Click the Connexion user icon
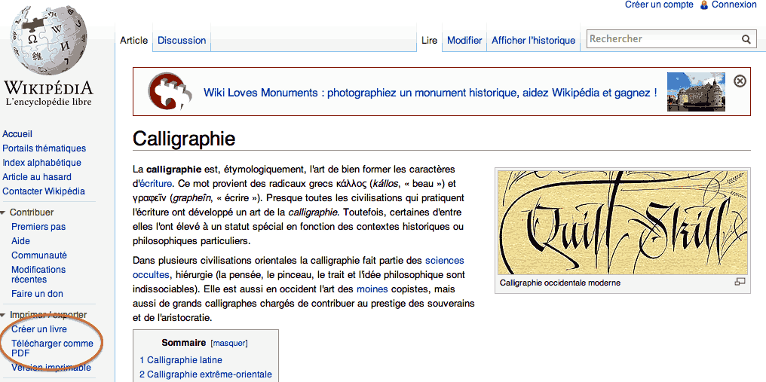The image size is (766, 382). [x=704, y=5]
